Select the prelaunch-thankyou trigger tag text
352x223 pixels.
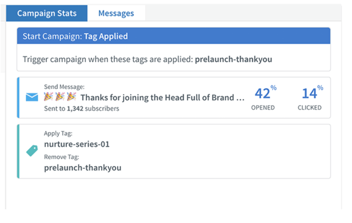pos(233,59)
